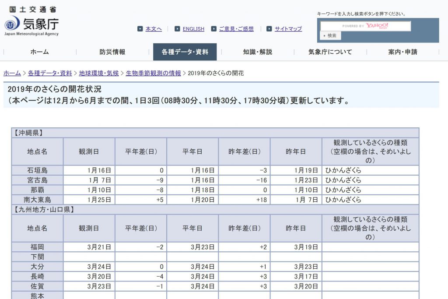Open the ご意見・ご感想 feedback link
The width and height of the screenshot is (448, 299).
(236, 29)
